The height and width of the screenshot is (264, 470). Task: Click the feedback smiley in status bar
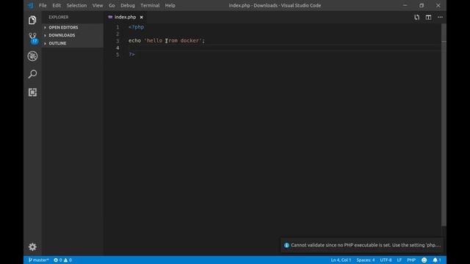424,260
